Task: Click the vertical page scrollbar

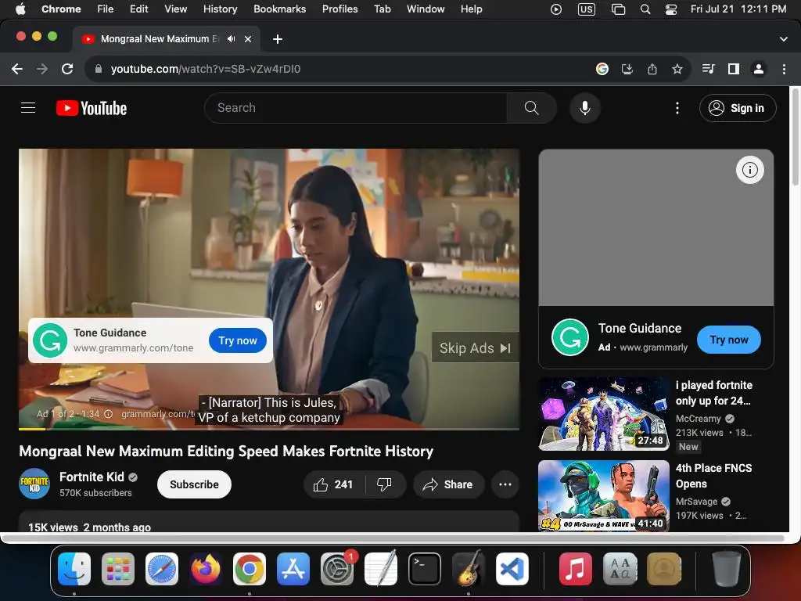Action: (x=795, y=138)
